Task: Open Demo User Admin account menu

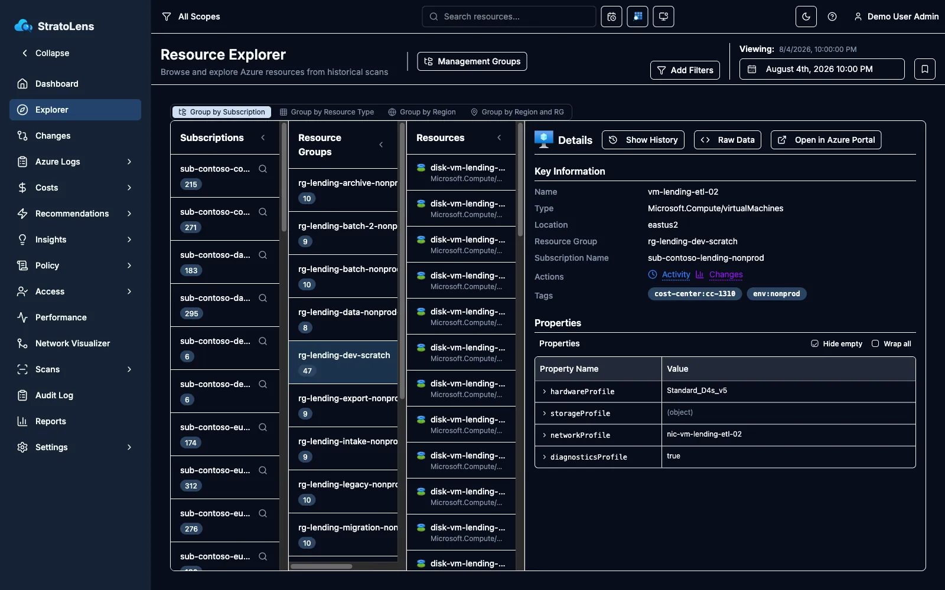Action: point(896,17)
